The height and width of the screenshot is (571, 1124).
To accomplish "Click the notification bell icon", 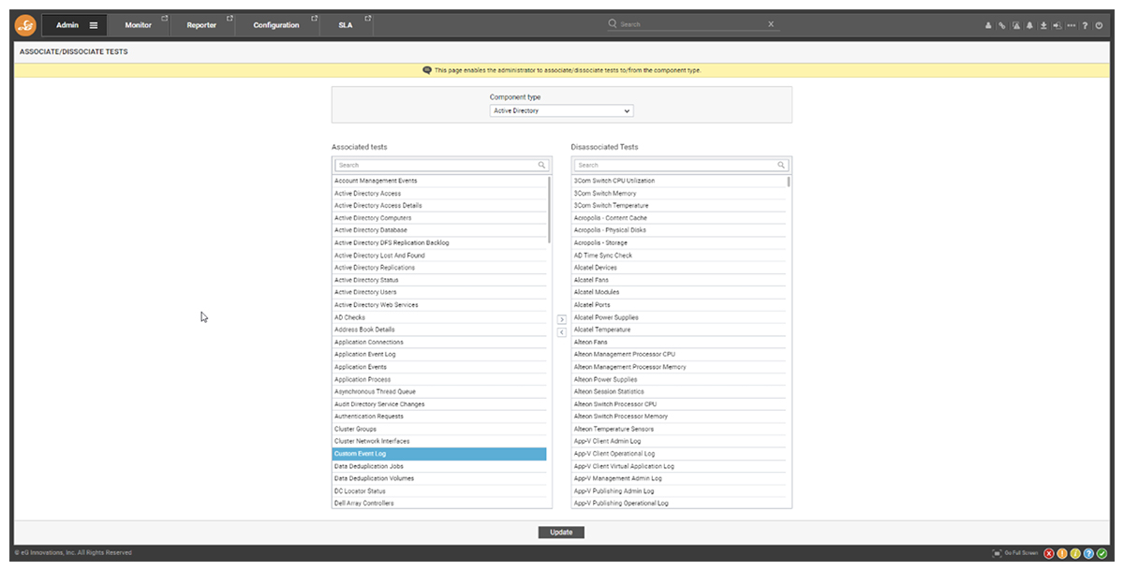I will pyautogui.click(x=1029, y=25).
